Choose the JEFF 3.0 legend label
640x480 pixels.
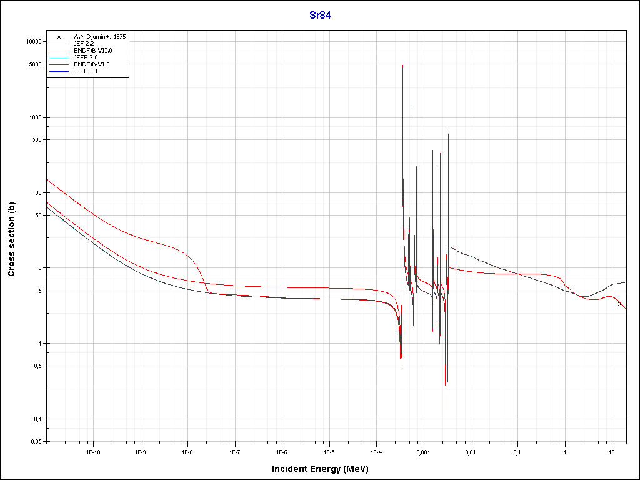click(86, 57)
